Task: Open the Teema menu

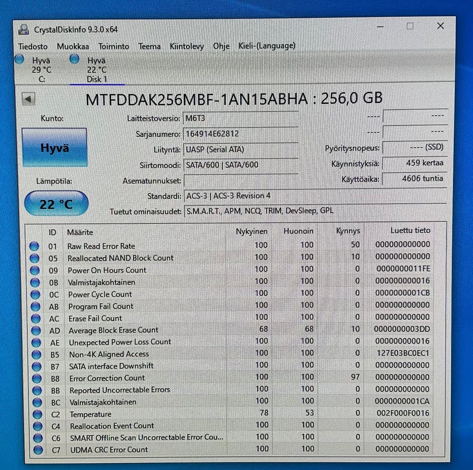Action: [x=149, y=46]
